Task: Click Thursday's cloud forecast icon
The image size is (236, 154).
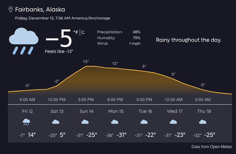Action: pyautogui.click(x=203, y=122)
